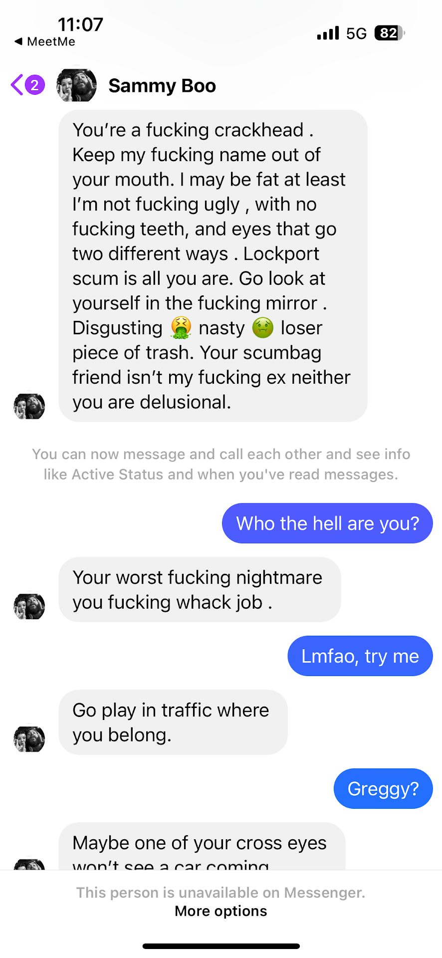This screenshot has height=958, width=442.
Task: Tap the avatar beside the long crackhead message
Action: pos(29,406)
